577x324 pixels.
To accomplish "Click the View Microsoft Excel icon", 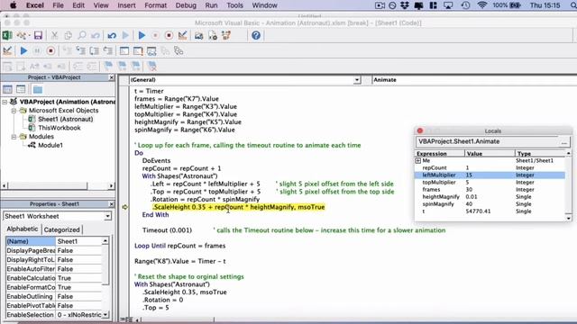I will pos(7,36).
